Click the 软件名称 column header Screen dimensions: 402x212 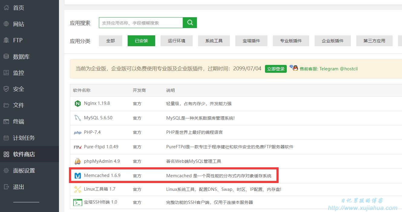82,90
